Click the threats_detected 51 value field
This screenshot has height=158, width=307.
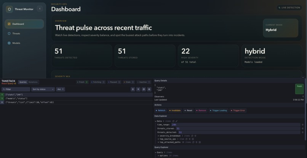point(239,132)
